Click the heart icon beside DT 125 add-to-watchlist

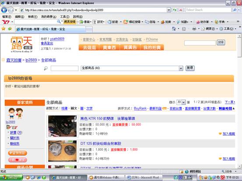pyautogui.click(x=220, y=158)
